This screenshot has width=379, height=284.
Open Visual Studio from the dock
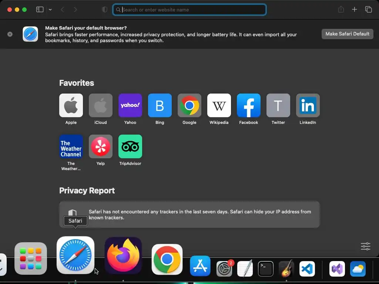pyautogui.click(x=337, y=268)
